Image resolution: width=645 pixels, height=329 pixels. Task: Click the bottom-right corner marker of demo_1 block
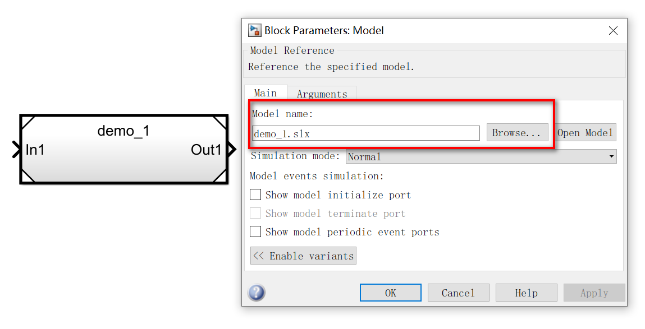(x=219, y=176)
